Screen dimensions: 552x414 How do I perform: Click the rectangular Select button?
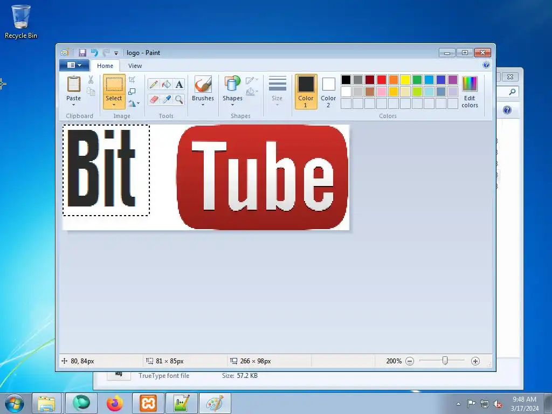click(x=114, y=85)
